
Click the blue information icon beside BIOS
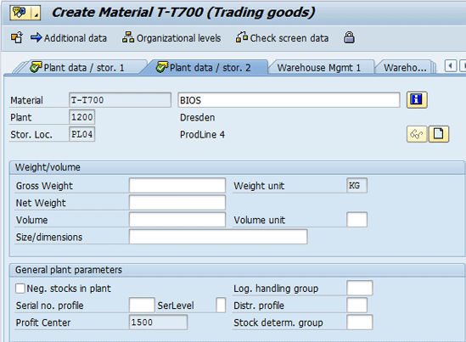417,100
